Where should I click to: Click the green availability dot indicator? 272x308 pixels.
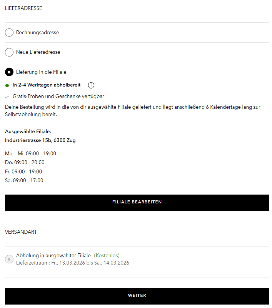click(7, 85)
